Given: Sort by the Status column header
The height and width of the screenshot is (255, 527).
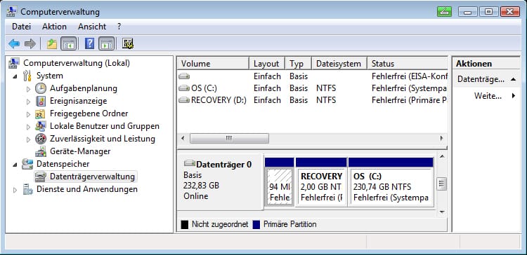Looking at the screenshot, I should pyautogui.click(x=408, y=64).
